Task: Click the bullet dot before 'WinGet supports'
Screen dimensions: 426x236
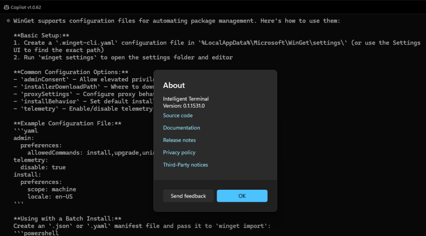Action: (9, 20)
